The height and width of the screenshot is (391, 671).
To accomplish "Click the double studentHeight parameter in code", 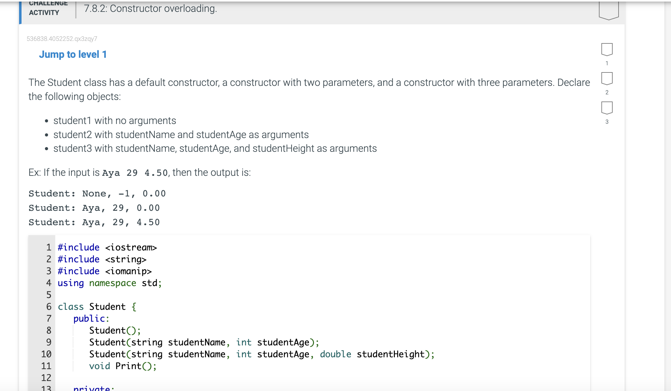I will [x=372, y=354].
